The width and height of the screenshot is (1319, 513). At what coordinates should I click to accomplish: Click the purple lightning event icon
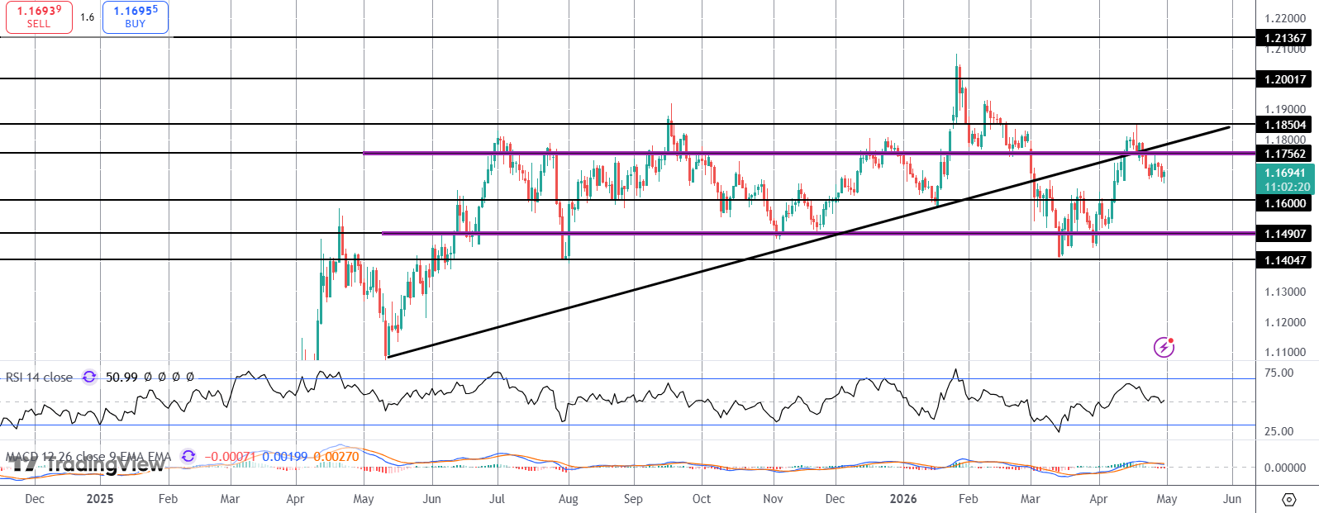1164,347
